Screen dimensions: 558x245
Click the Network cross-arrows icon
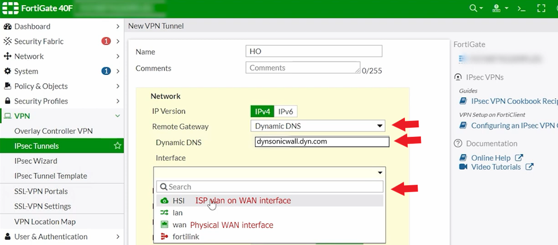coord(7,56)
